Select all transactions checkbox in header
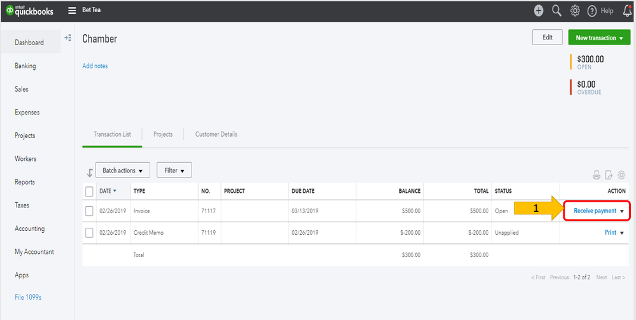This screenshot has height=320, width=636. [x=89, y=191]
